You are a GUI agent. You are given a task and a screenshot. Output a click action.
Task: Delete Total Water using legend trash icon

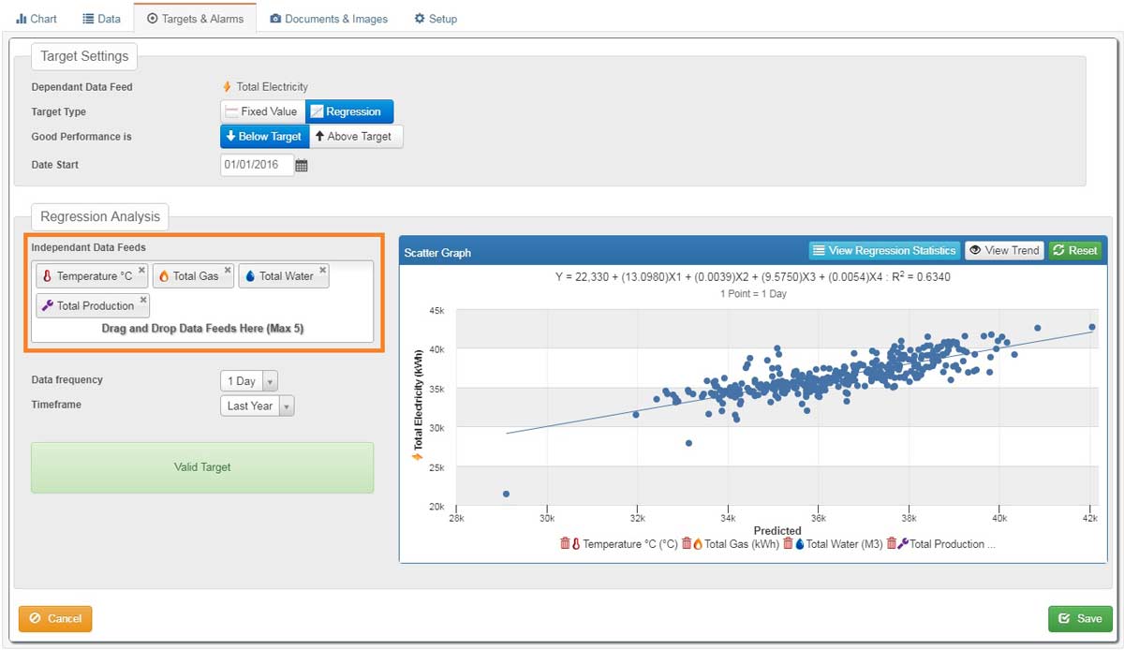[788, 543]
